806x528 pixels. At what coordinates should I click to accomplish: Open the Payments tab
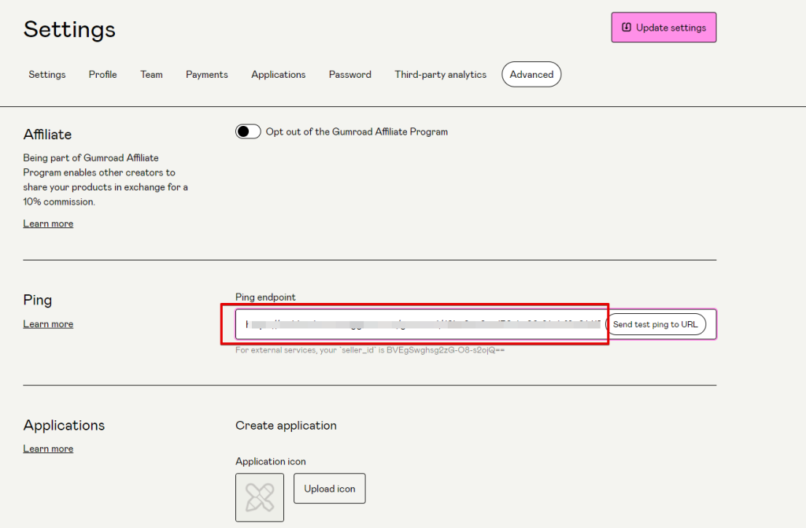click(207, 75)
